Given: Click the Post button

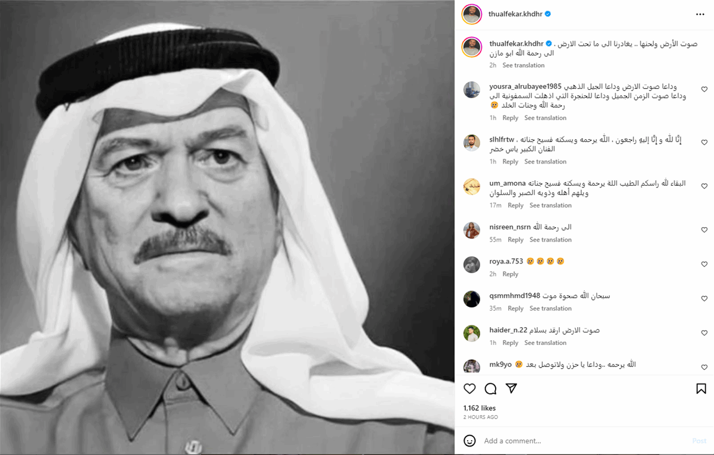Looking at the screenshot, I should [699, 441].
